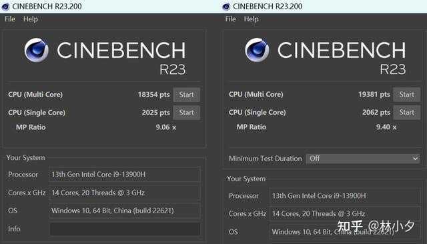427x244 pixels.
Task: Open Help menu in right window
Action: [x=251, y=19]
